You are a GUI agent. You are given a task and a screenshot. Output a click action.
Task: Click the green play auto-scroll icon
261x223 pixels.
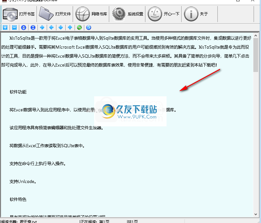coord(79,28)
